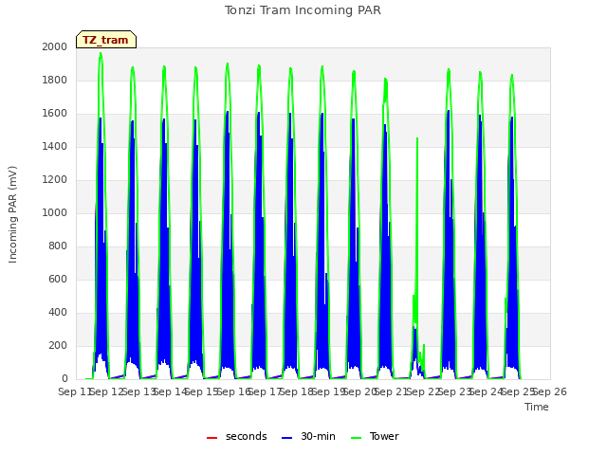Click the 0 y-axis tick label
Screen dimensions: 607x455
(64, 379)
